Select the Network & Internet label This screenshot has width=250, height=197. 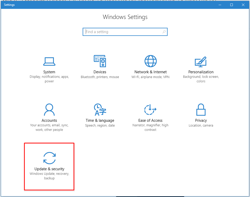(x=151, y=72)
